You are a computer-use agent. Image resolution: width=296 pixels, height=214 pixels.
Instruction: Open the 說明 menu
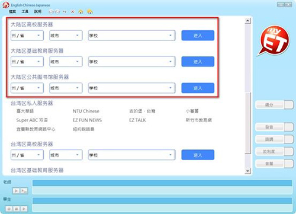[38, 12]
